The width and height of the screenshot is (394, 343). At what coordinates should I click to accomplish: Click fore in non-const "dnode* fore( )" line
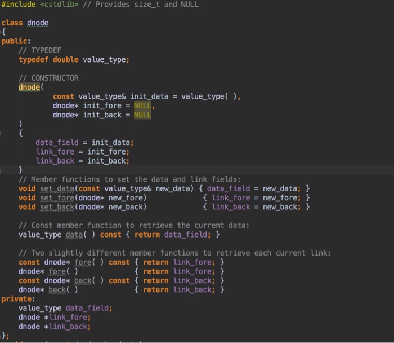point(57,271)
